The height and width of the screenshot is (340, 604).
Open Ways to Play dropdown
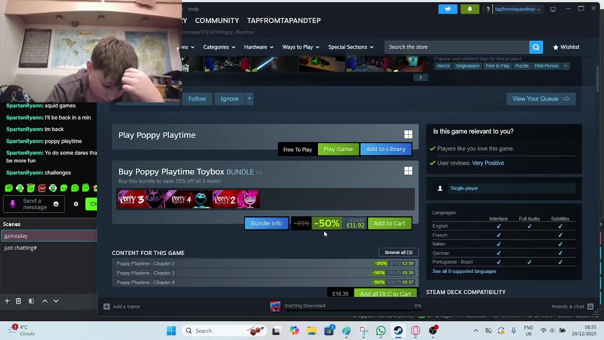pyautogui.click(x=301, y=47)
